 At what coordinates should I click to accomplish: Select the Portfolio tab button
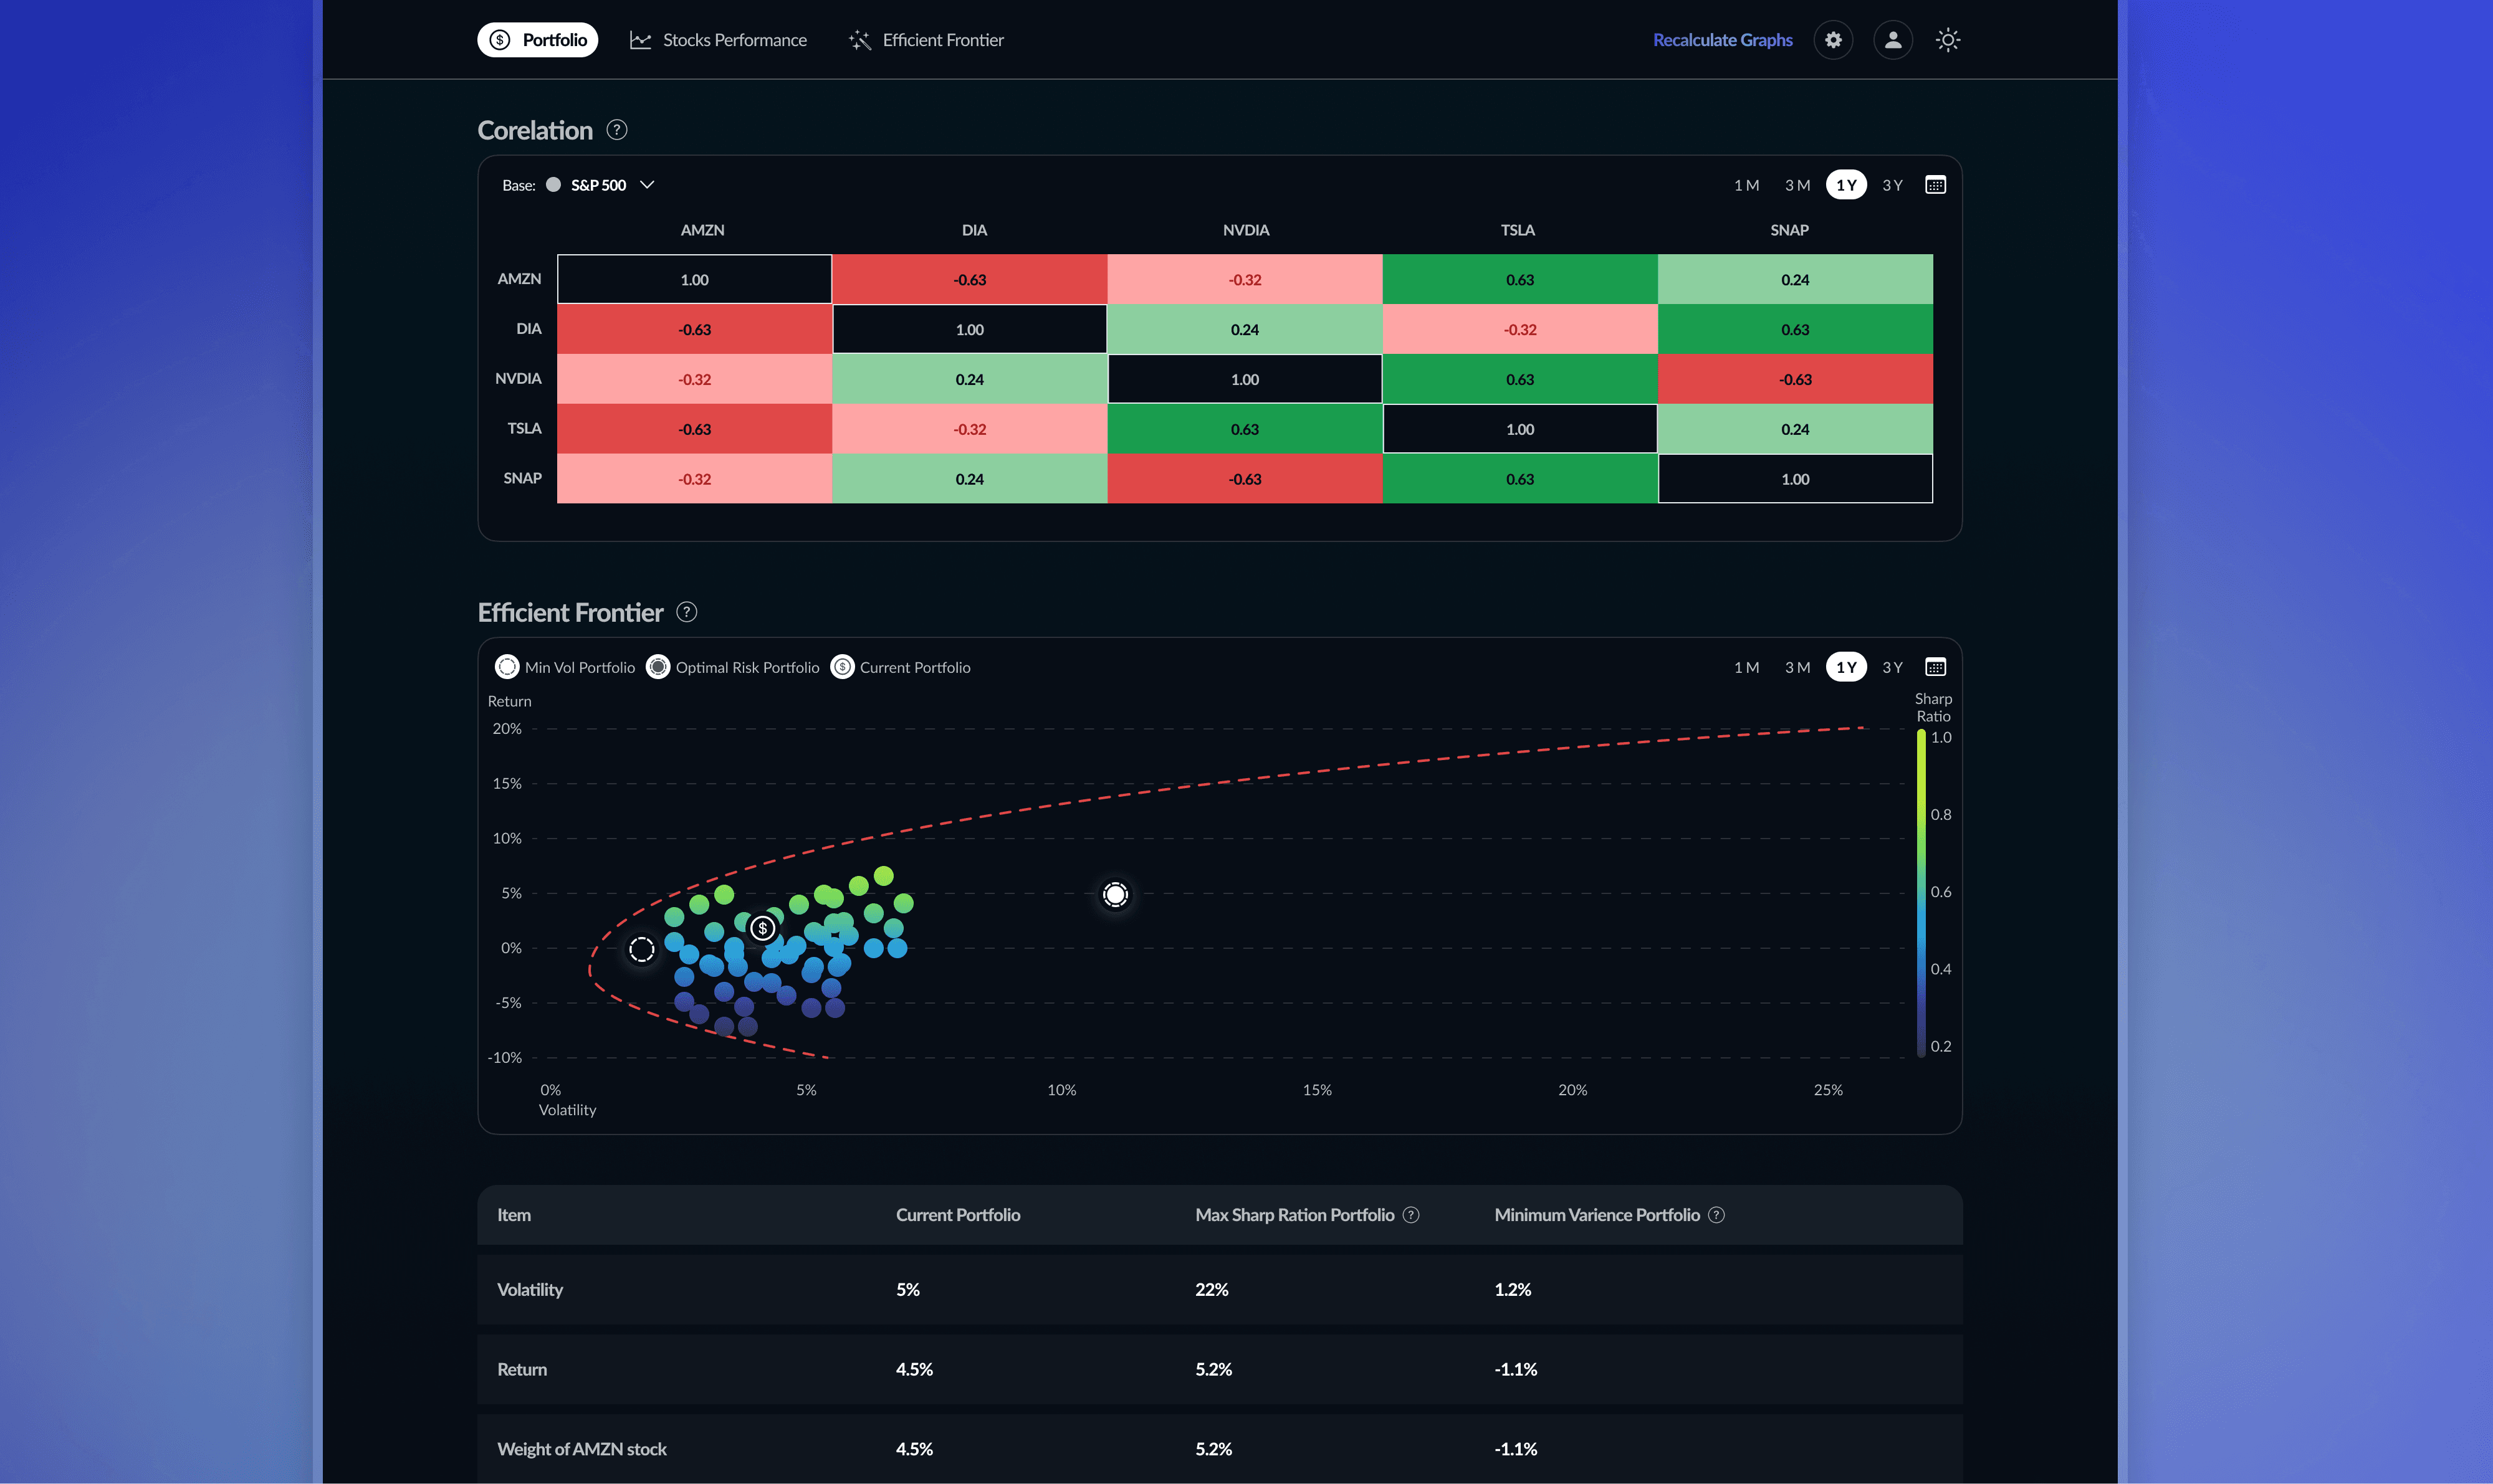point(538,40)
